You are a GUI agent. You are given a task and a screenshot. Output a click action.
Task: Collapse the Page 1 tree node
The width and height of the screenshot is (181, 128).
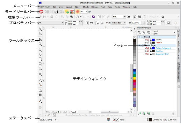[139, 37]
